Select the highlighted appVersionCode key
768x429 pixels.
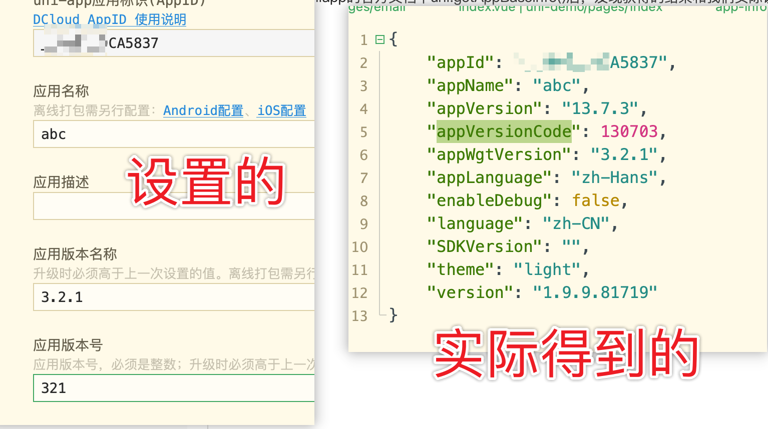click(x=503, y=131)
